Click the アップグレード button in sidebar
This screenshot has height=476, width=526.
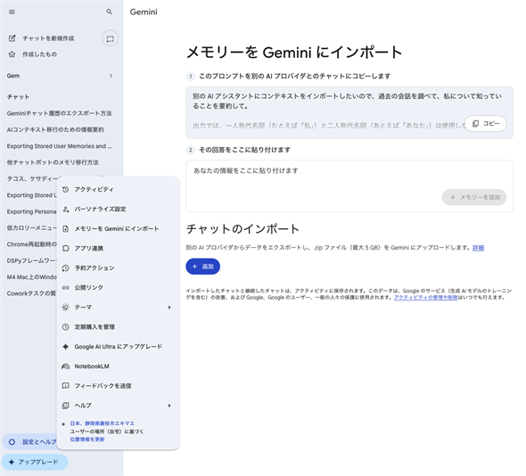(x=35, y=462)
